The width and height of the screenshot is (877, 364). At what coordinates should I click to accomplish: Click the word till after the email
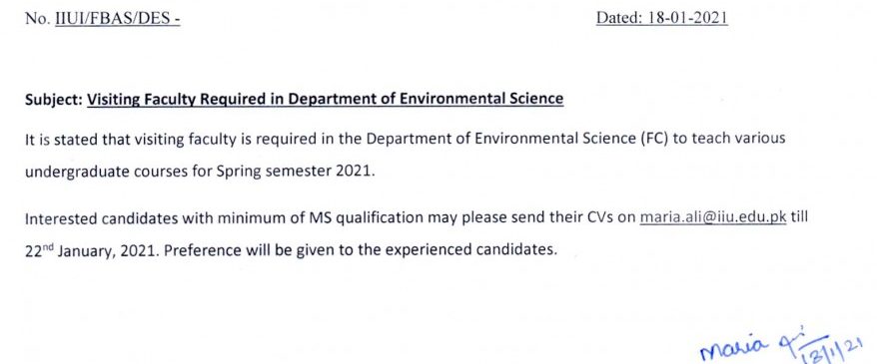pos(799,217)
